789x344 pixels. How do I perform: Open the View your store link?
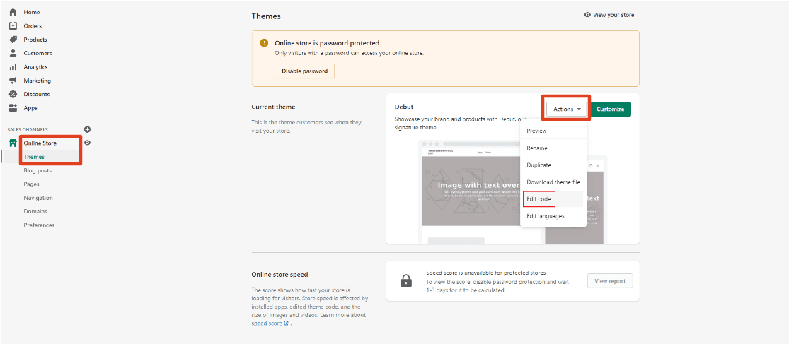(x=609, y=15)
